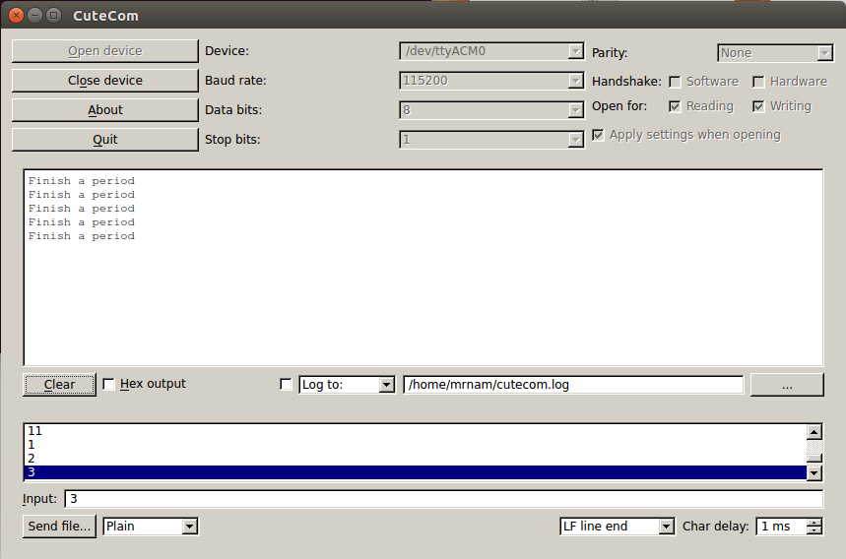Click the log file path field
This screenshot has height=559, width=846.
coord(573,385)
